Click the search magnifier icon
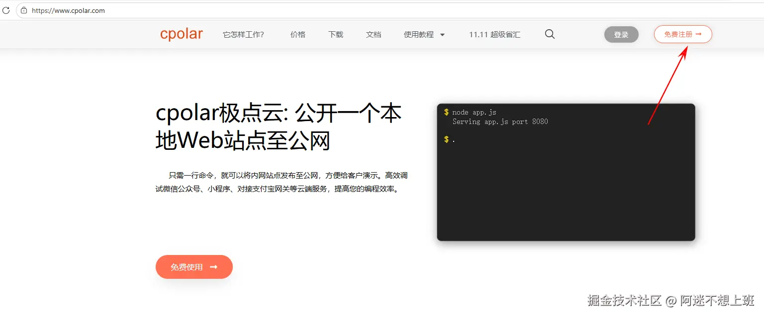Screen dimensions: 764x317 pyautogui.click(x=550, y=34)
